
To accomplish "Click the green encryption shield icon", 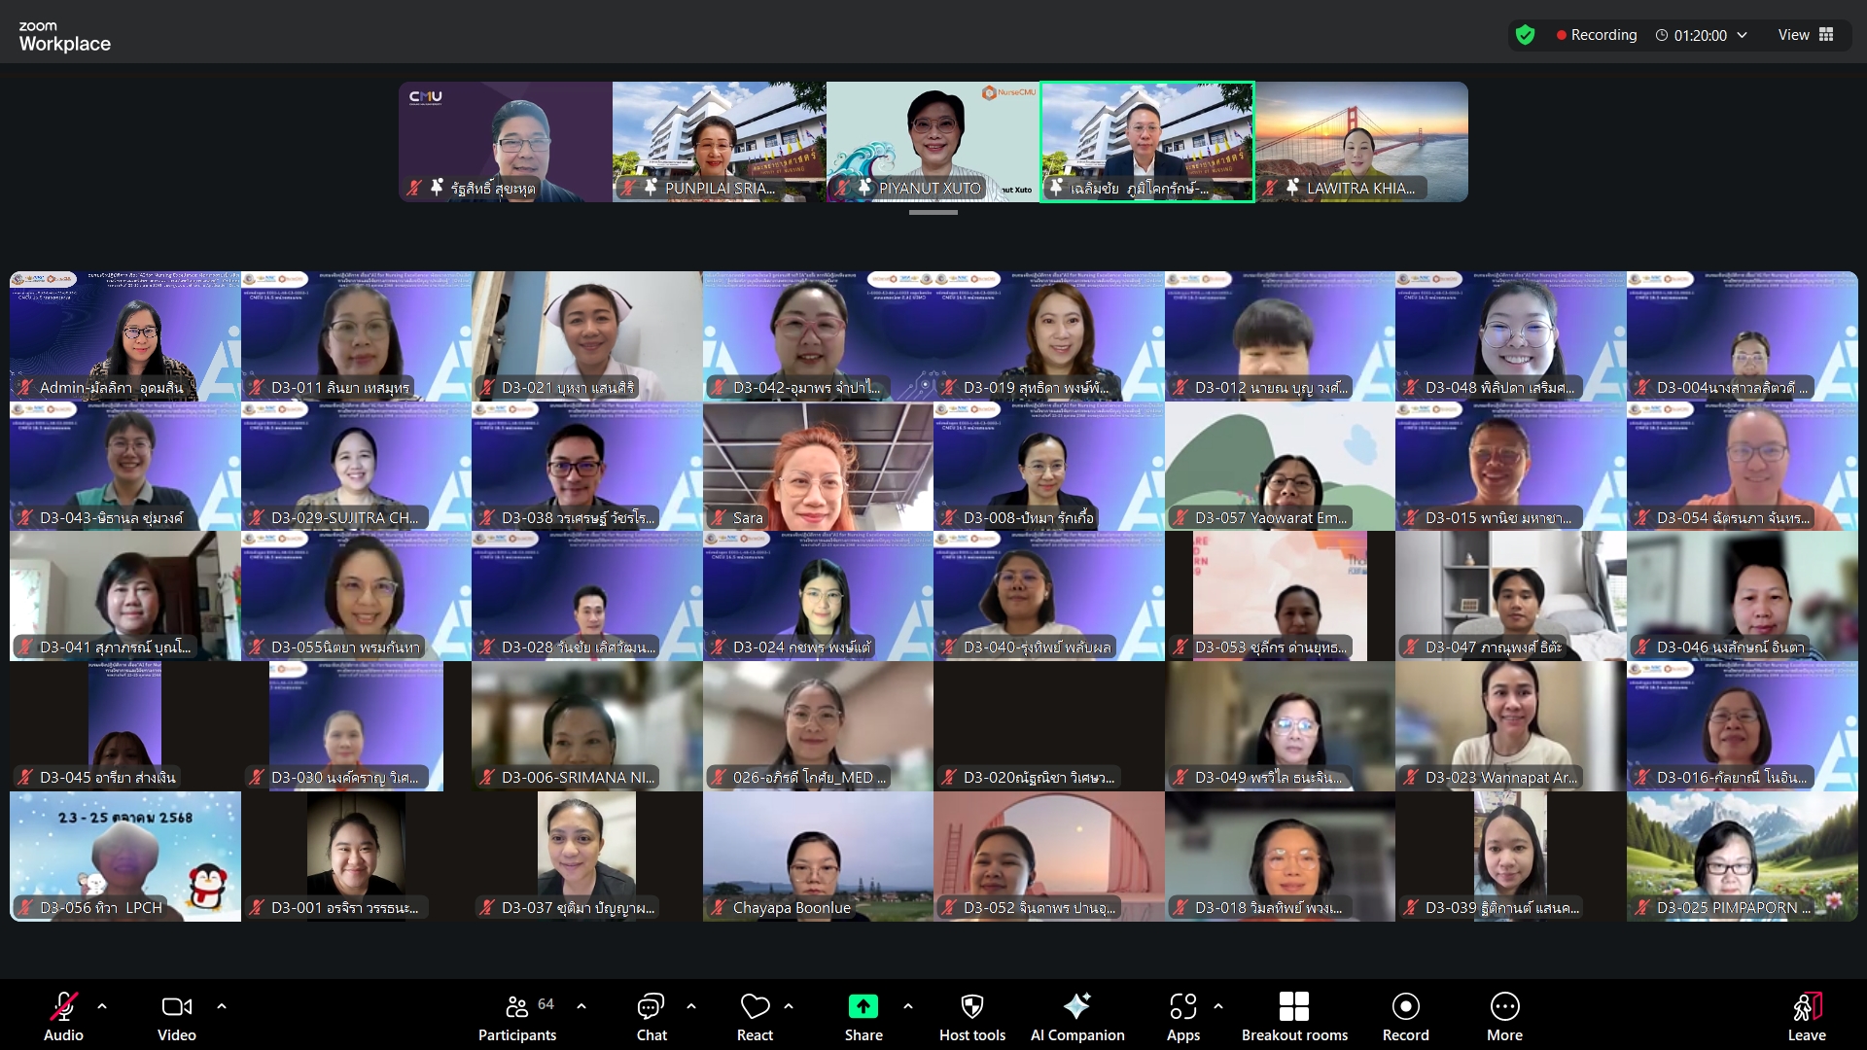I will point(1525,35).
